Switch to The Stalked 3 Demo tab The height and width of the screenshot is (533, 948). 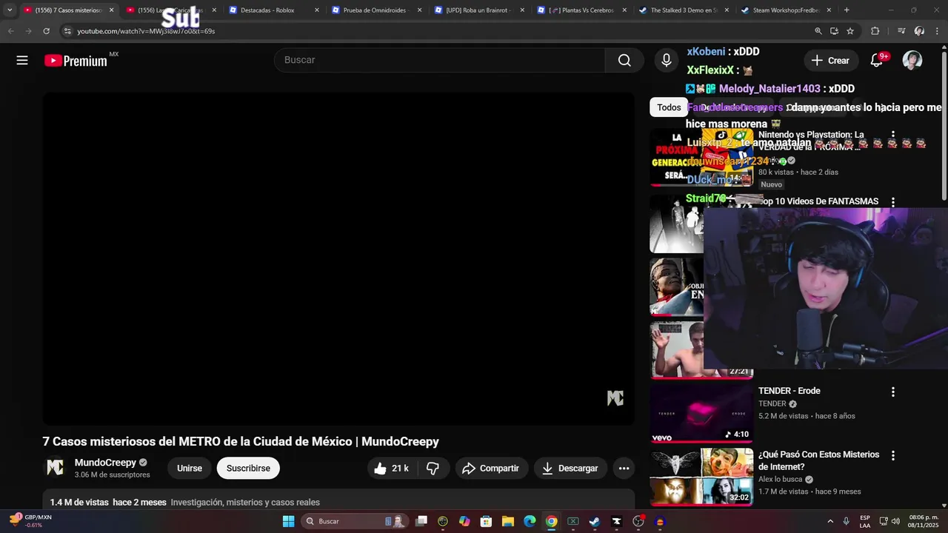tap(683, 10)
